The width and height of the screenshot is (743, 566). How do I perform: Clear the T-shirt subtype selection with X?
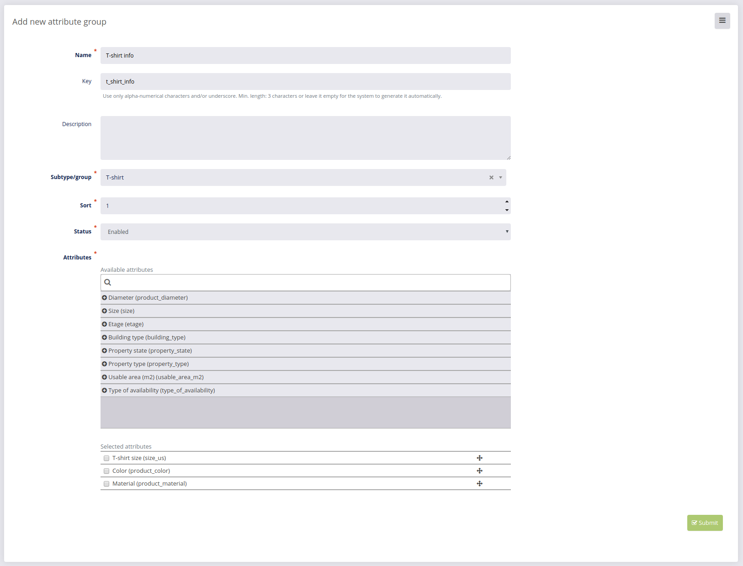pyautogui.click(x=491, y=177)
